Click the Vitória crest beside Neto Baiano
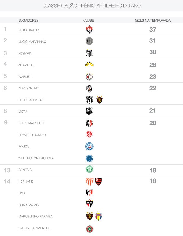 (x=89, y=29)
